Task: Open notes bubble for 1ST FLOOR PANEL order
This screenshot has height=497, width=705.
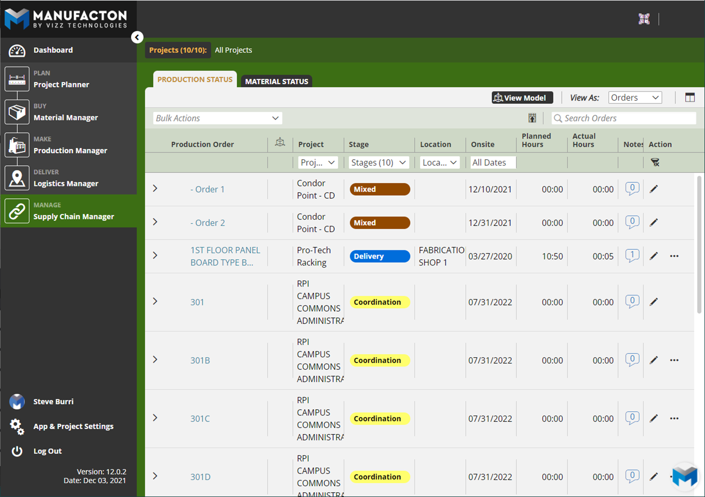Action: [x=632, y=256]
